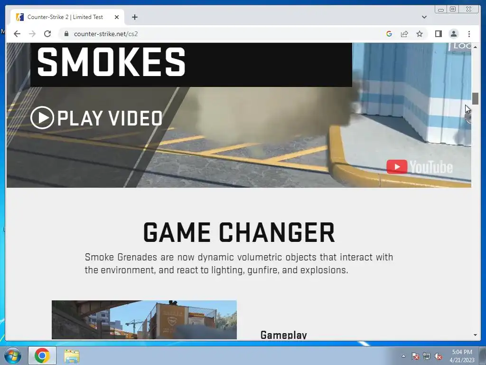Open the Chrome side panel
The width and height of the screenshot is (486, 365).
pyautogui.click(x=438, y=34)
